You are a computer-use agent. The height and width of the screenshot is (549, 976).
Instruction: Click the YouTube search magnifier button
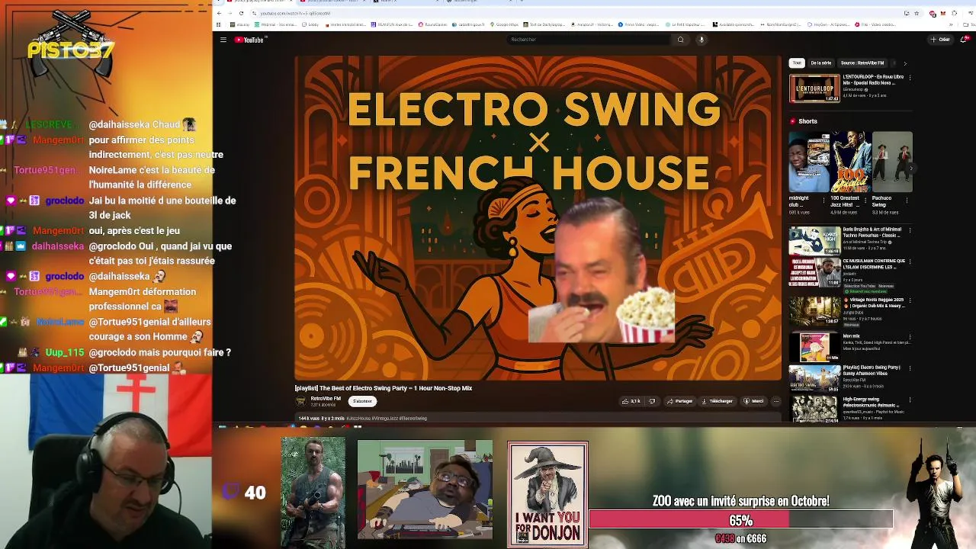pos(680,40)
